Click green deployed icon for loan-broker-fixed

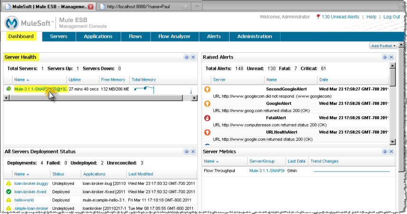click(9, 191)
